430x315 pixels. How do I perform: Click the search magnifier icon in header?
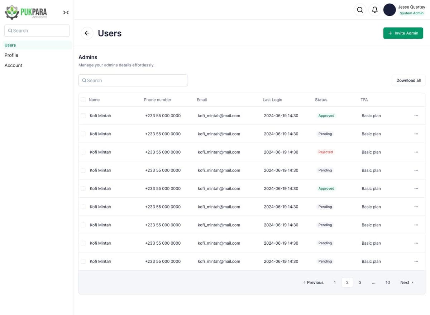[360, 10]
